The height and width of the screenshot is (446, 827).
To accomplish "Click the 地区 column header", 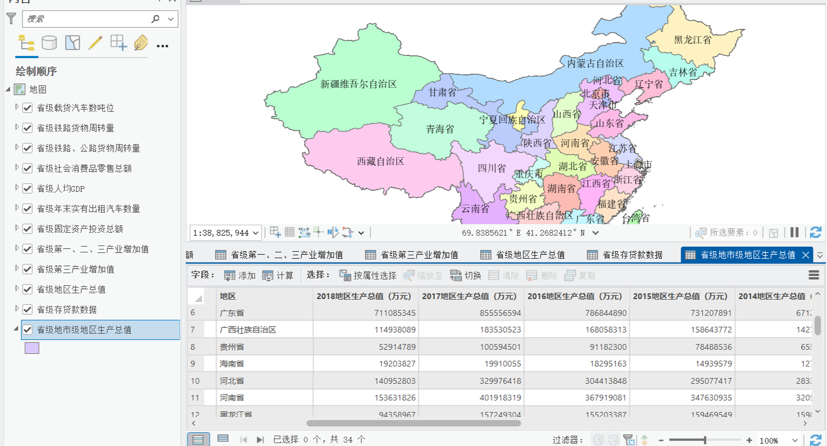I will click(265, 296).
